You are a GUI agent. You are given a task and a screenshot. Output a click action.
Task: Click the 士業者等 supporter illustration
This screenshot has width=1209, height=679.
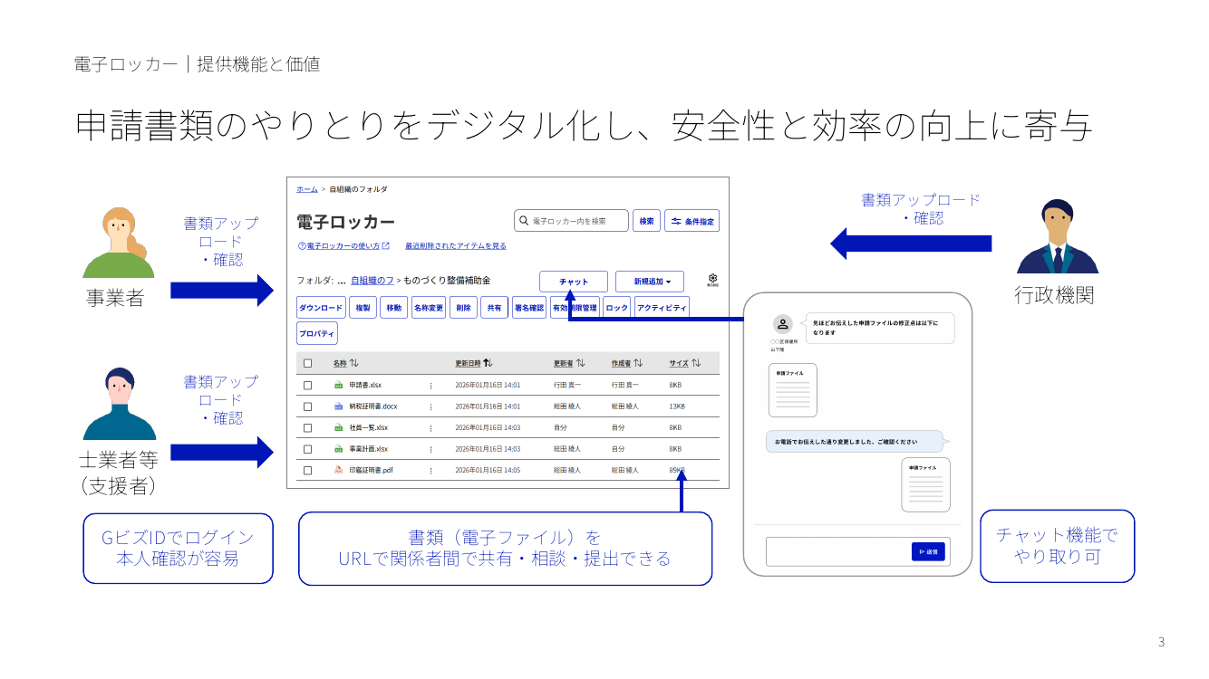pyautogui.click(x=120, y=404)
